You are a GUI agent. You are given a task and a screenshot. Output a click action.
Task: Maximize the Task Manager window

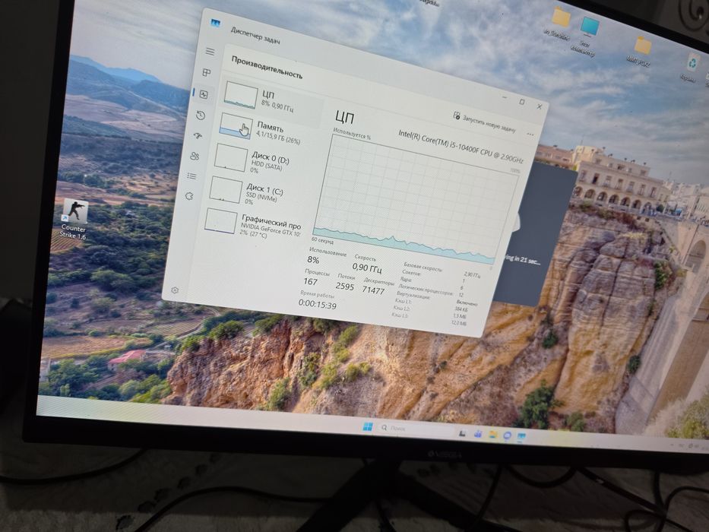pos(522,102)
